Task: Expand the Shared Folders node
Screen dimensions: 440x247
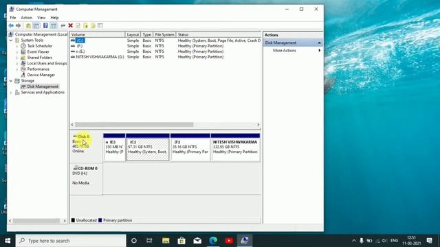Action: (x=16, y=58)
